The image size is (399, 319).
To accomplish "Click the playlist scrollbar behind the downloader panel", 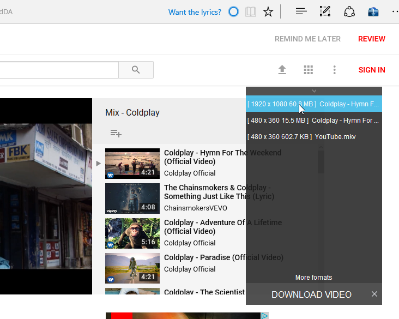I will (321, 161).
